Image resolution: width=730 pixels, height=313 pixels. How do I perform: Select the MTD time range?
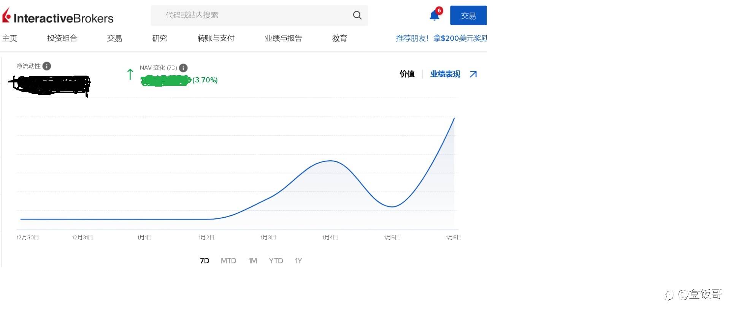(x=229, y=261)
